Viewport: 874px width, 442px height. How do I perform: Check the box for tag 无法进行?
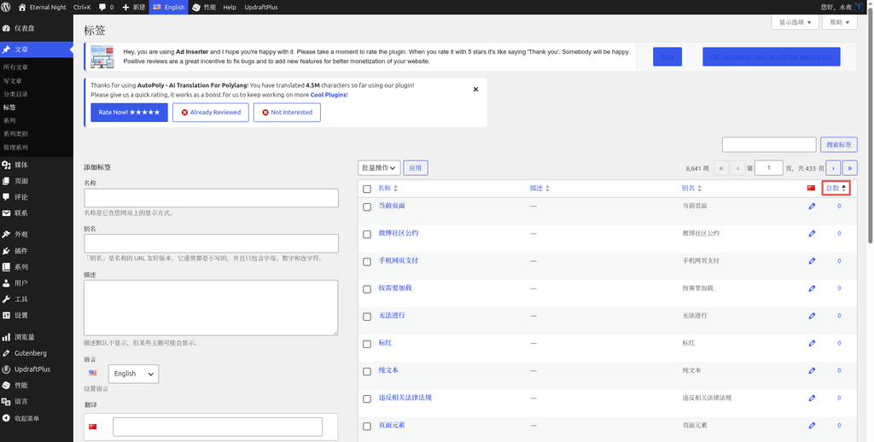pos(367,316)
